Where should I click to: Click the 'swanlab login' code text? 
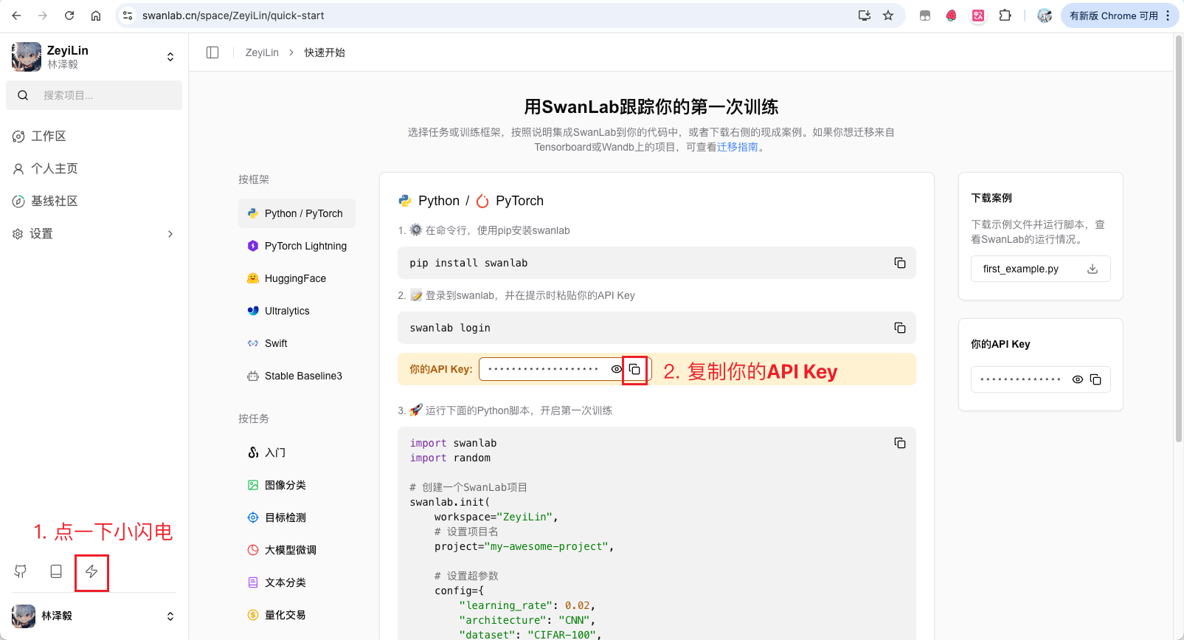pyautogui.click(x=450, y=328)
